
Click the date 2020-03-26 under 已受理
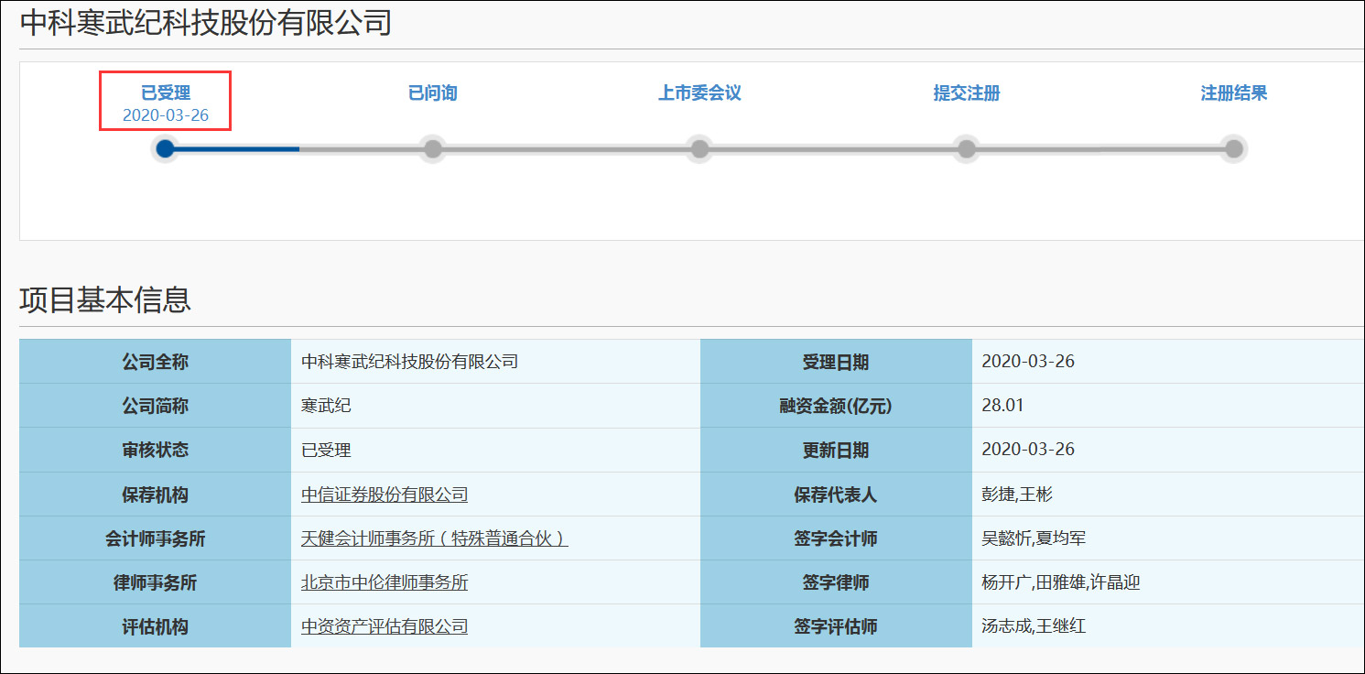[166, 115]
